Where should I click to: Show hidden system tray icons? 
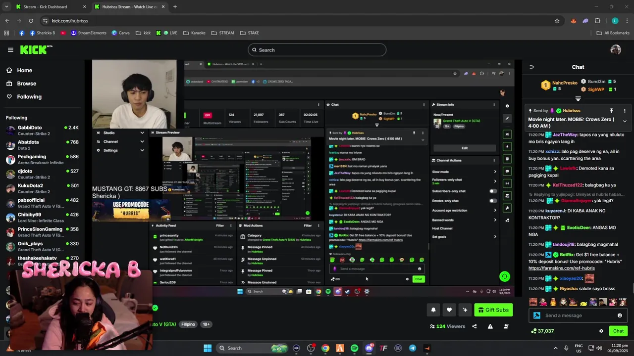point(555,348)
